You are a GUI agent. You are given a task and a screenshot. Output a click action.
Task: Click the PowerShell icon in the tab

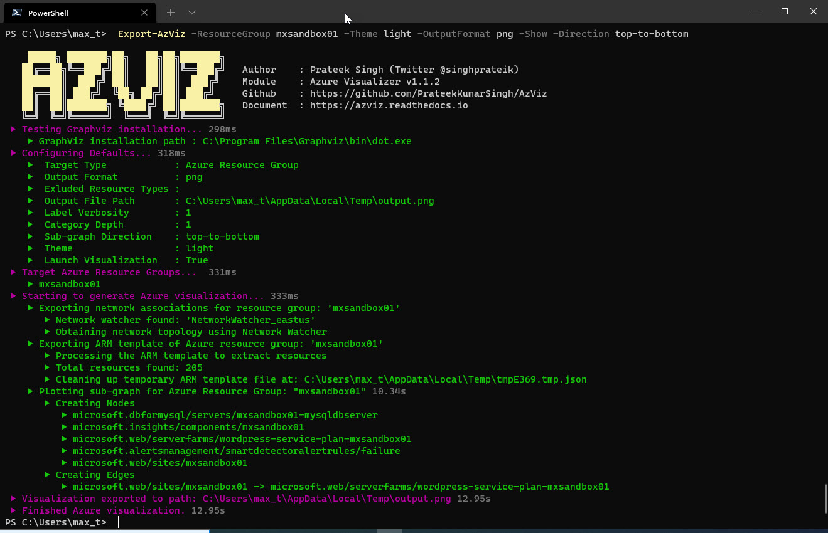click(17, 13)
